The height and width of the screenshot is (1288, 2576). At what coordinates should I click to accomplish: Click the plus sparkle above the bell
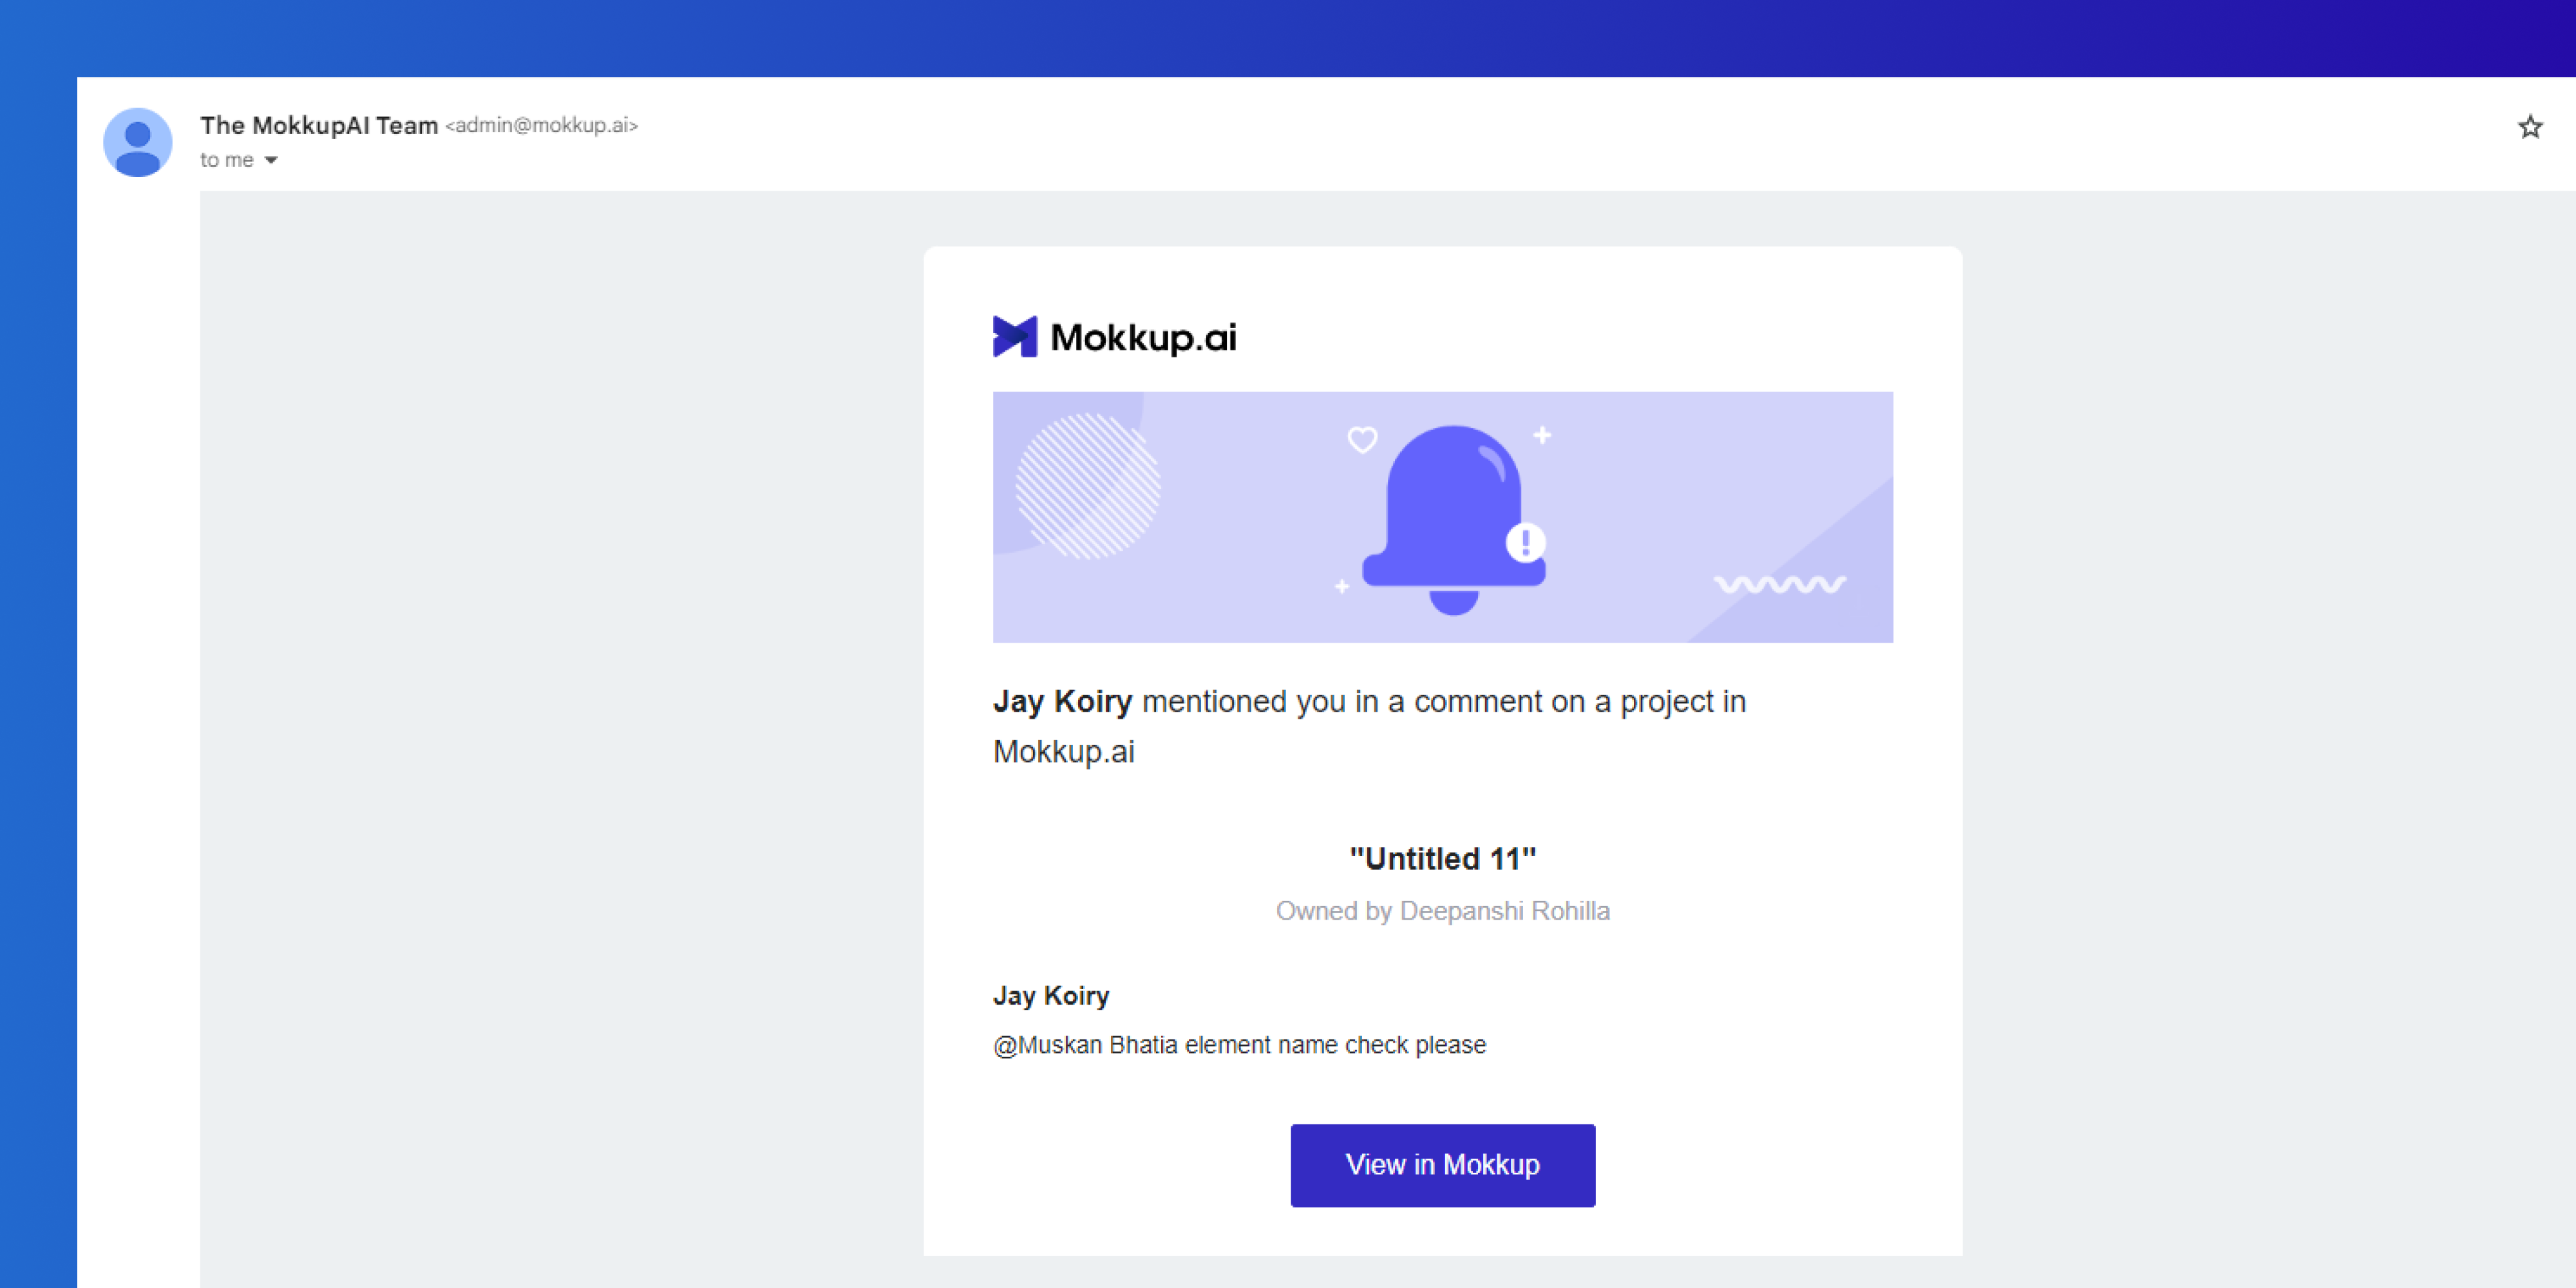point(1542,435)
